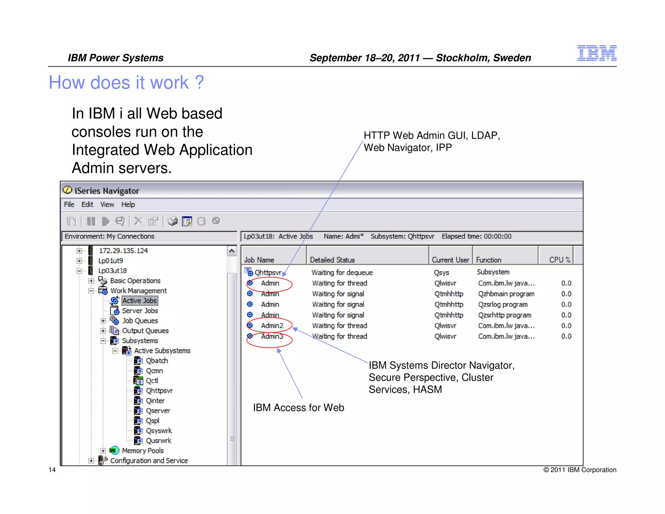Select the Qserver subsystem
This screenshot has height=514, width=665.
click(158, 411)
